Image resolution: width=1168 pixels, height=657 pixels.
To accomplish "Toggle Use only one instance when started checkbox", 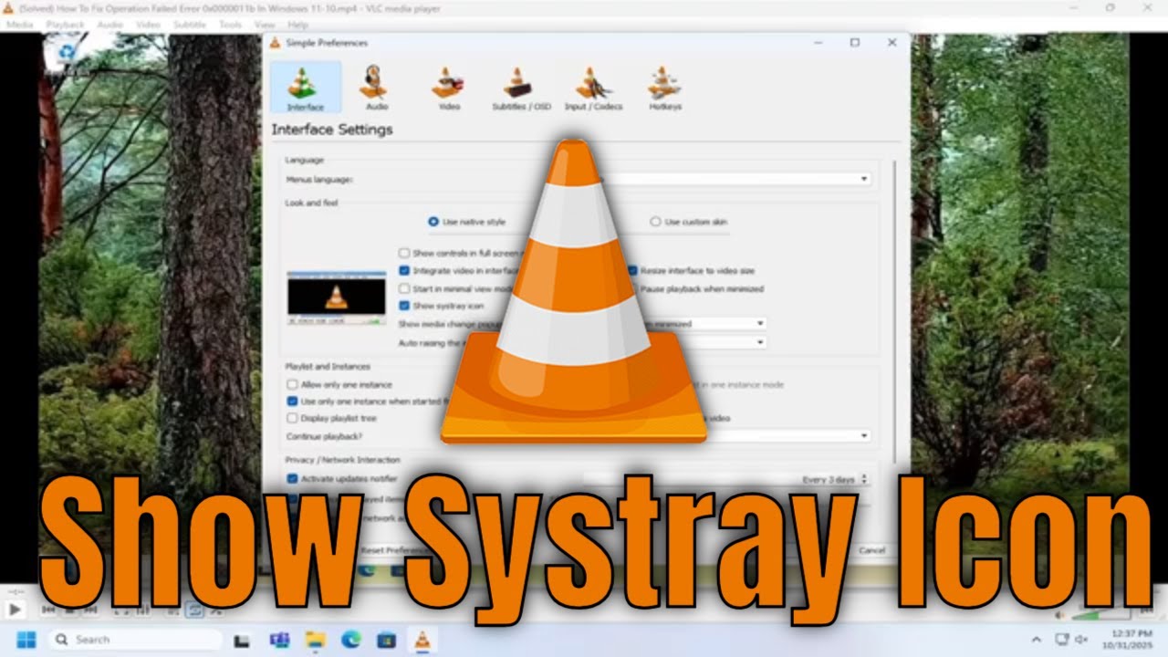I will 292,401.
